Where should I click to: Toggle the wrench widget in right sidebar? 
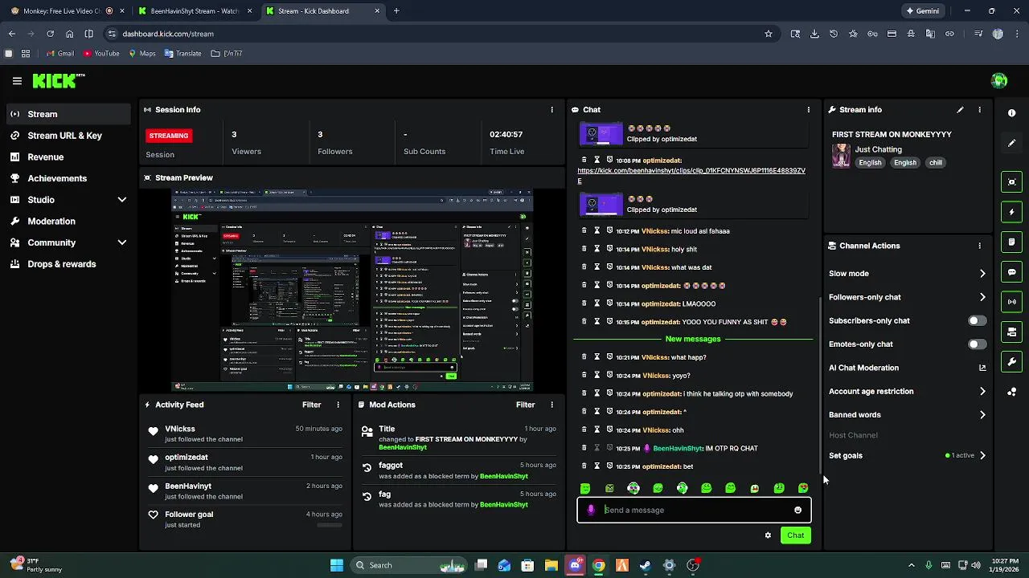click(x=1012, y=362)
